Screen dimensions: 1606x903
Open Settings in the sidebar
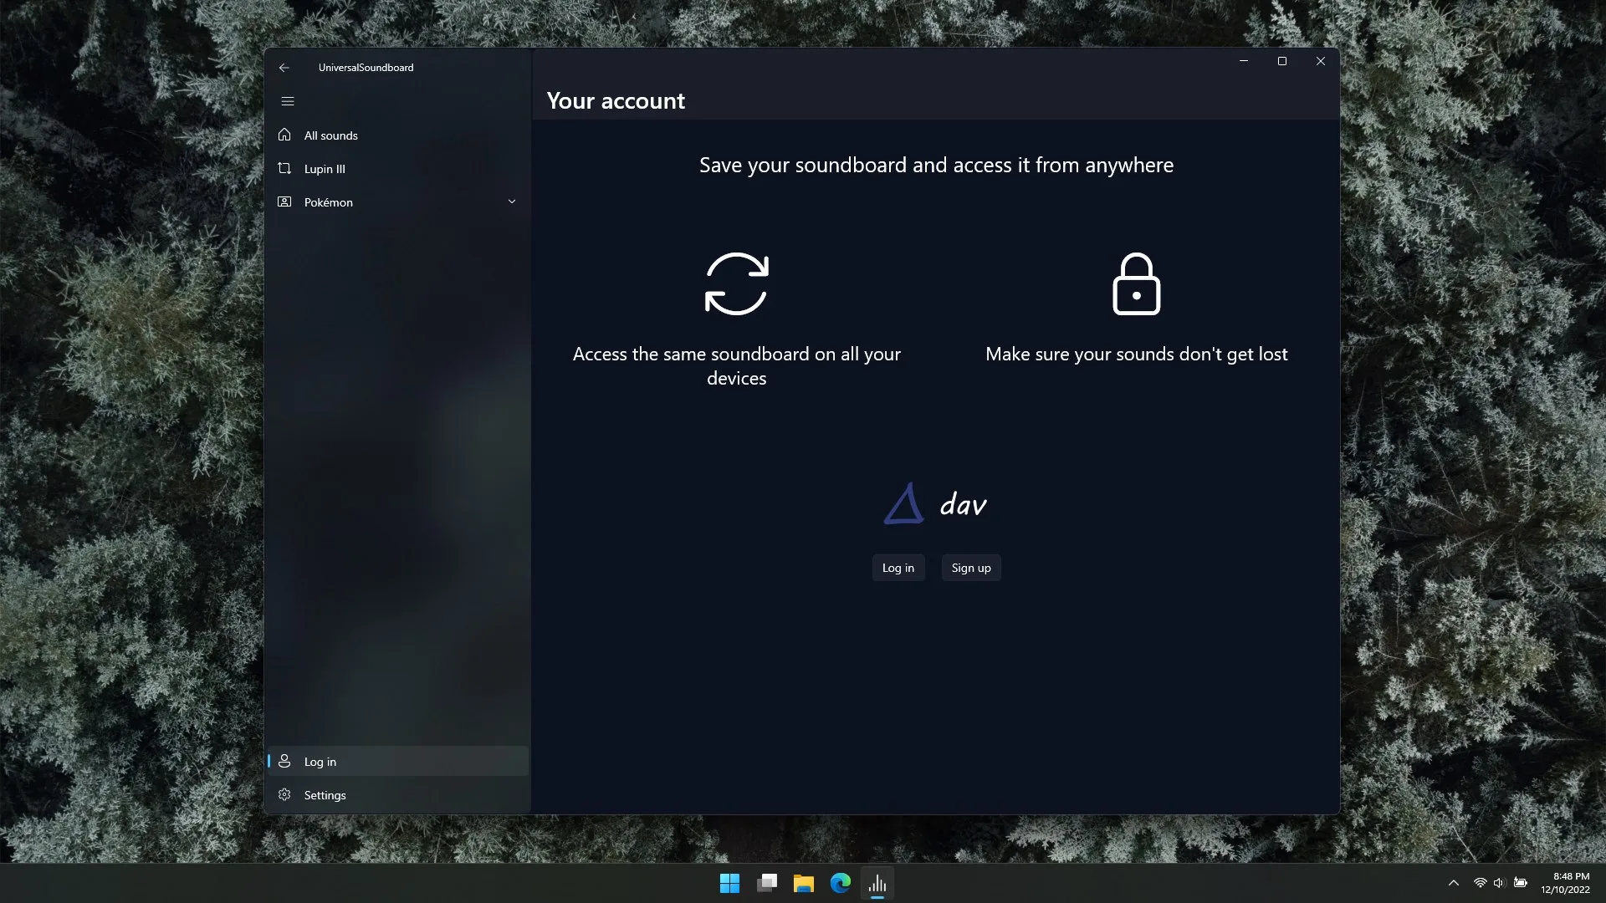[398, 795]
